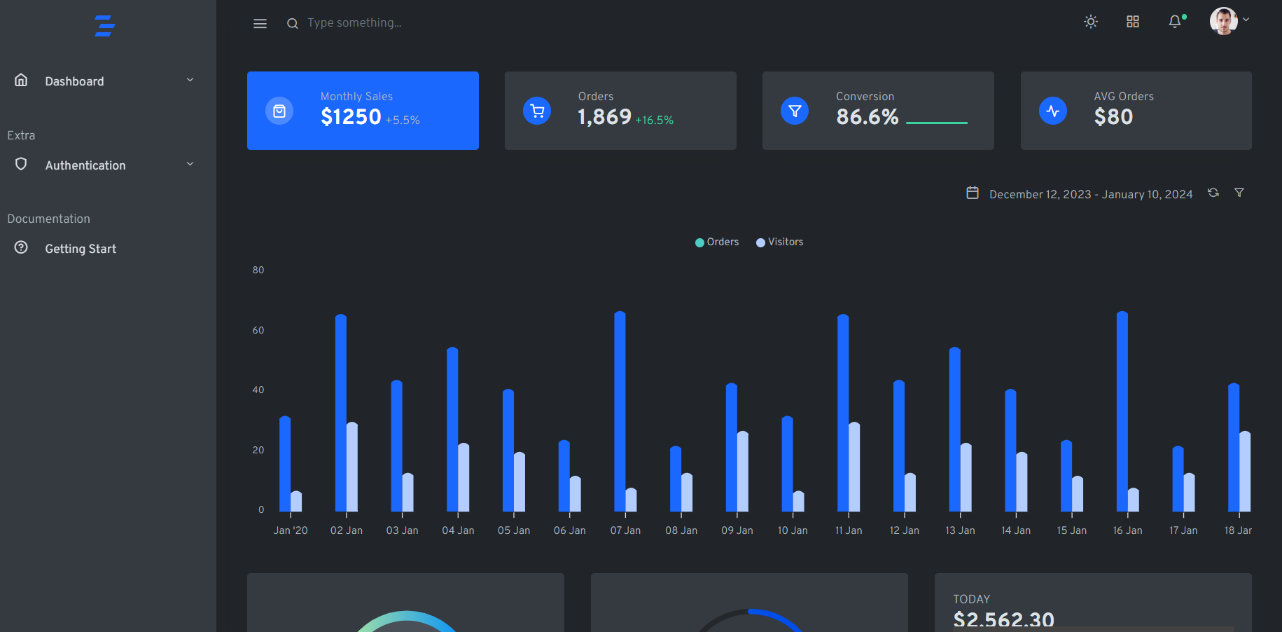Click the Monthly Sales bag icon
Viewport: 1282px width, 632px height.
point(279,110)
